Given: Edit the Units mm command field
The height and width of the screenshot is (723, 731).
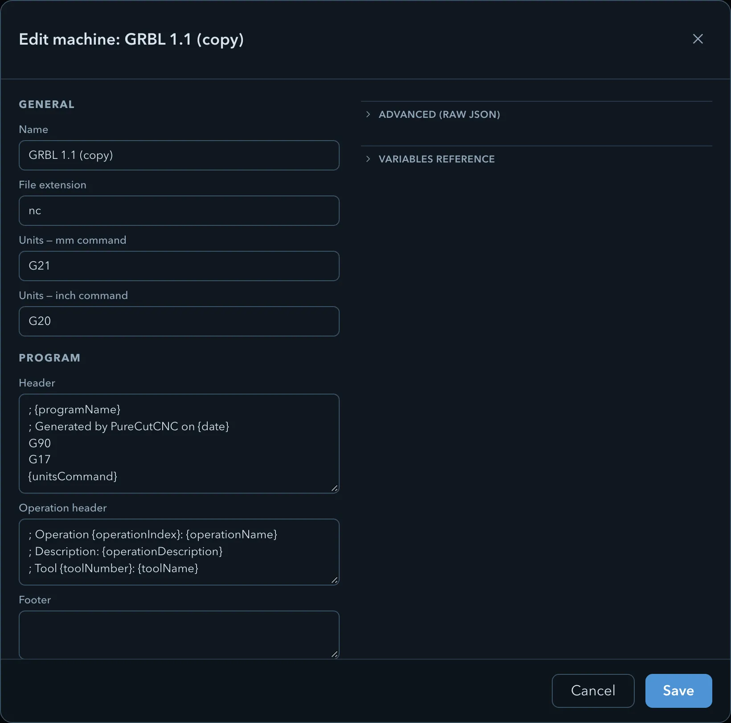Looking at the screenshot, I should [x=179, y=266].
